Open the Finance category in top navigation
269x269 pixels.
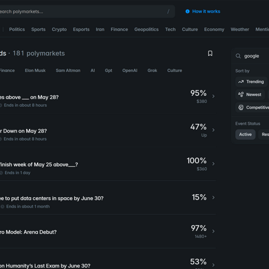click(119, 30)
